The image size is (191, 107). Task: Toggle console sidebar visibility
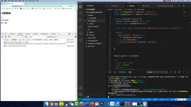[x=2, y=37]
